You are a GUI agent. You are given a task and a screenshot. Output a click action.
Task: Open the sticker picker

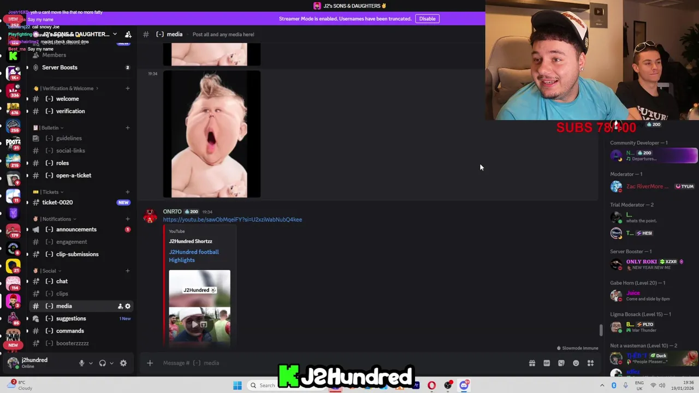point(561,363)
